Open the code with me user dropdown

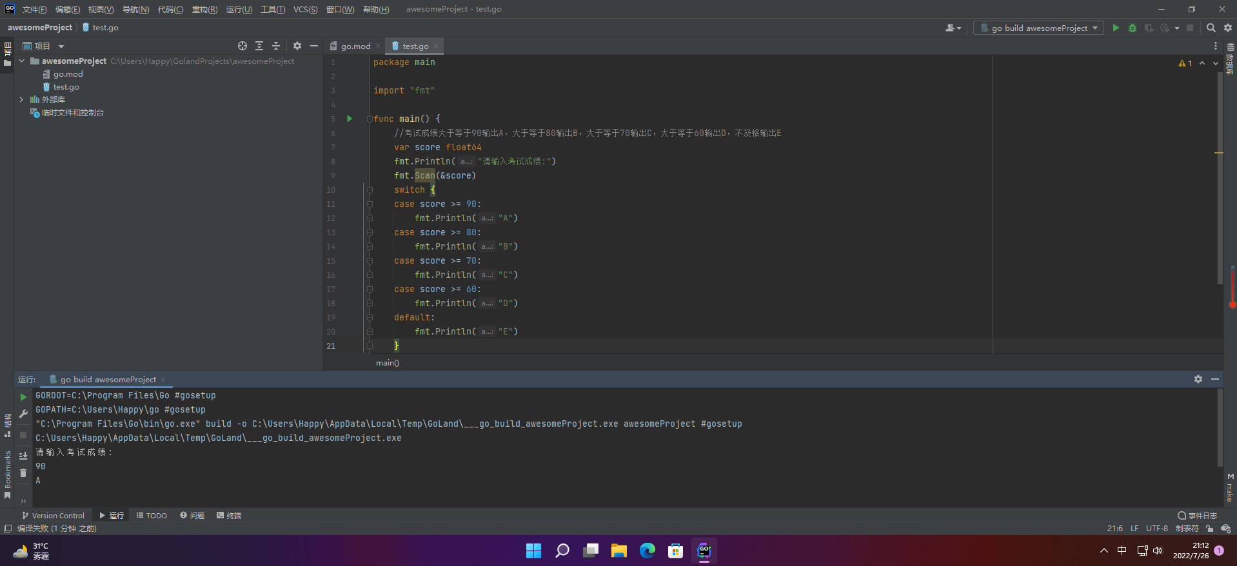click(953, 28)
